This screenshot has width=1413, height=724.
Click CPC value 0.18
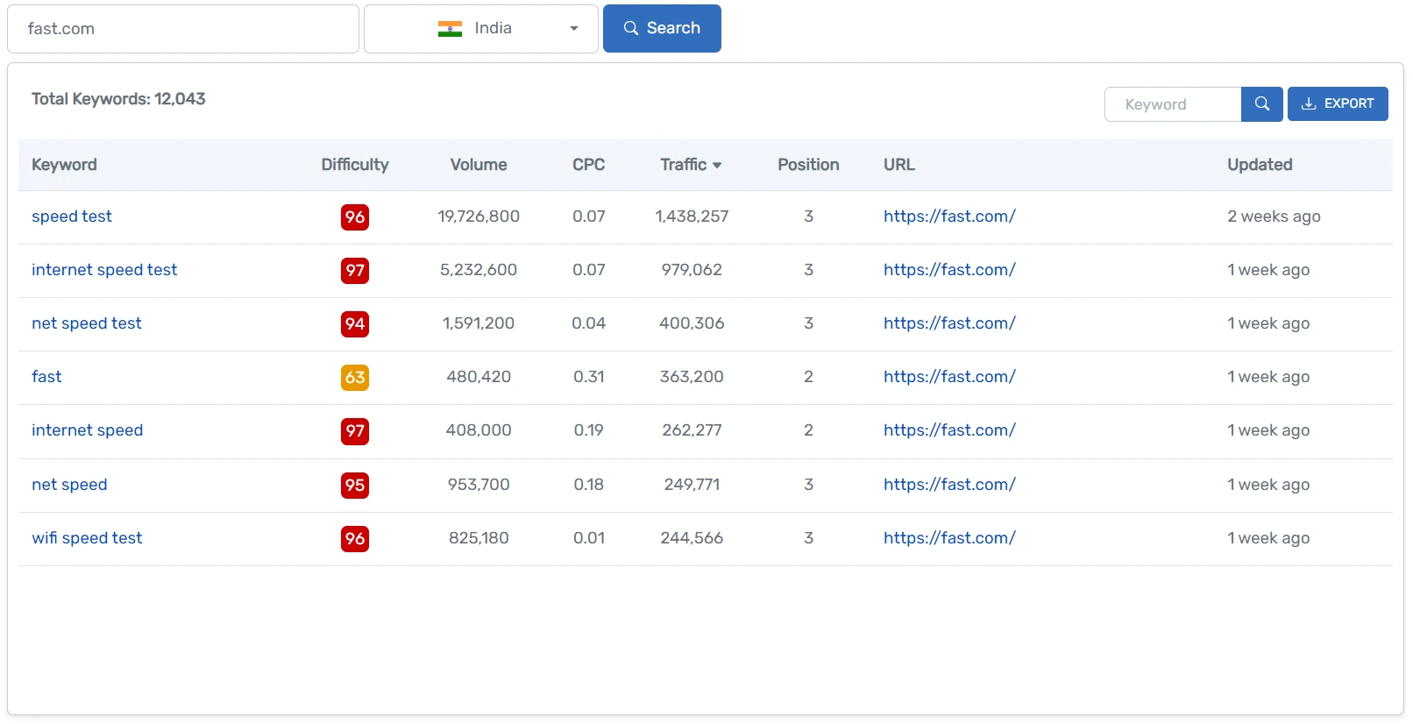coord(589,485)
